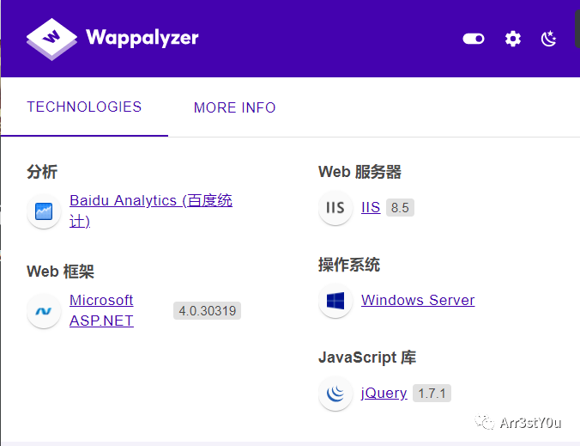Screen dimensions: 580x446
Task: Click the jQuery logo icon
Action: point(335,394)
